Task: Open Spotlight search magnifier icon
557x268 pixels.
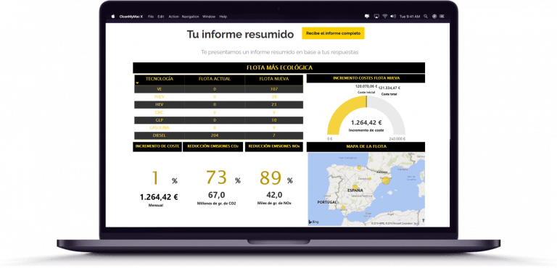Action: point(426,17)
